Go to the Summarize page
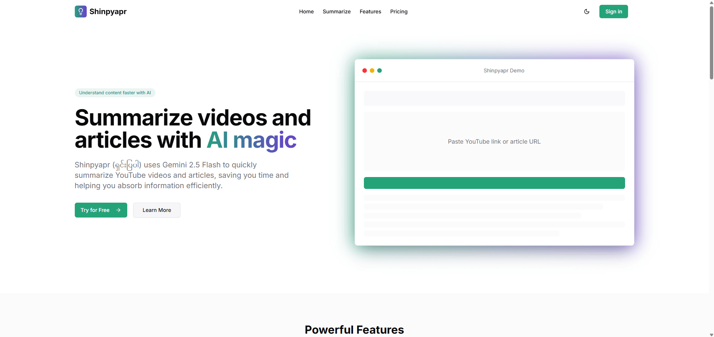The width and height of the screenshot is (714, 337). click(x=336, y=12)
